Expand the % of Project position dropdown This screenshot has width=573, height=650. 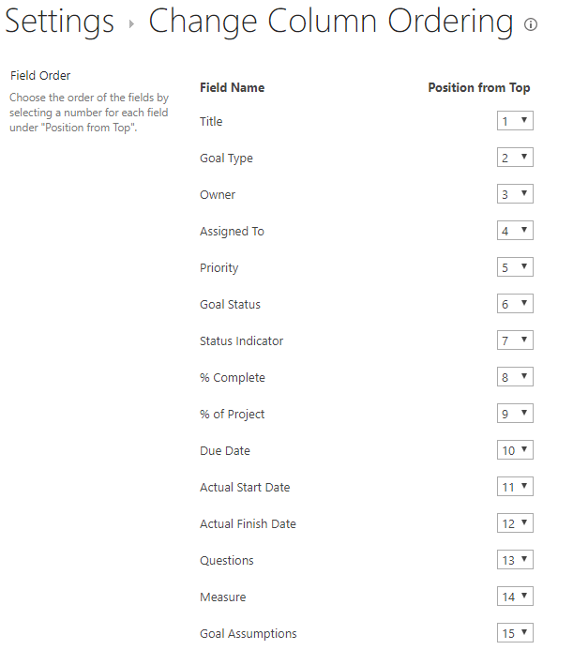click(x=515, y=414)
